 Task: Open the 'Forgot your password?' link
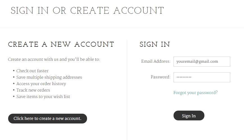(x=195, y=93)
